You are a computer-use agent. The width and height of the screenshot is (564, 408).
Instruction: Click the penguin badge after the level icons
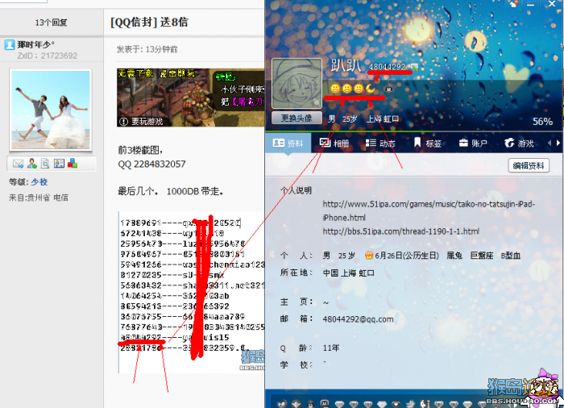pyautogui.click(x=389, y=88)
